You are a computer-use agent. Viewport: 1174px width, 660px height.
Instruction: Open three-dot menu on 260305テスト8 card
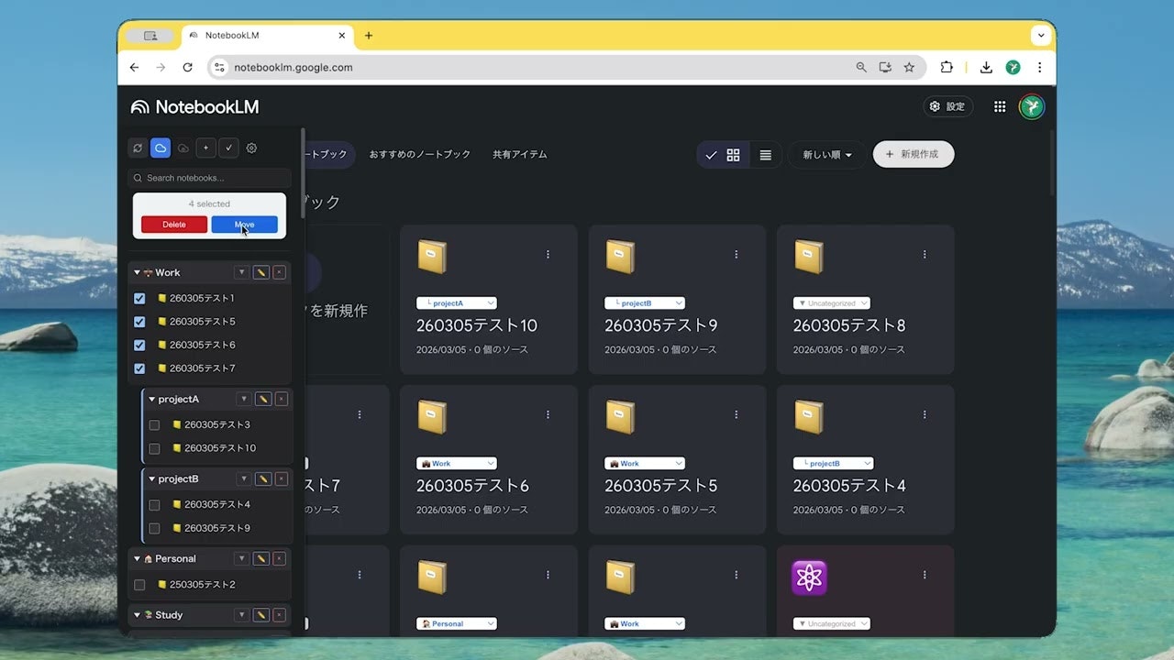click(925, 254)
